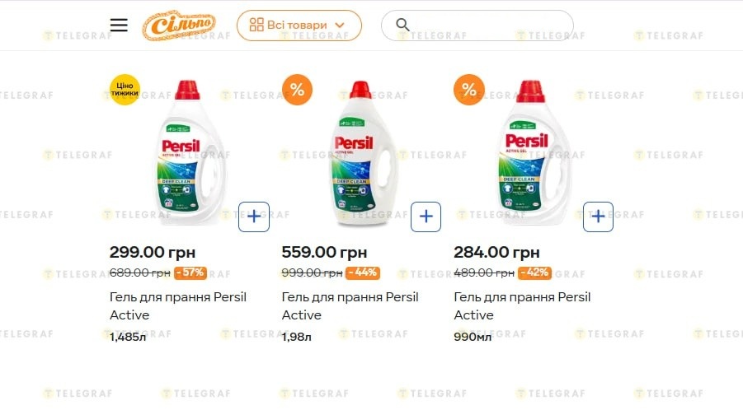The width and height of the screenshot is (743, 410).
Task: Add the 990мл Persil to cart
Action: pos(598,217)
